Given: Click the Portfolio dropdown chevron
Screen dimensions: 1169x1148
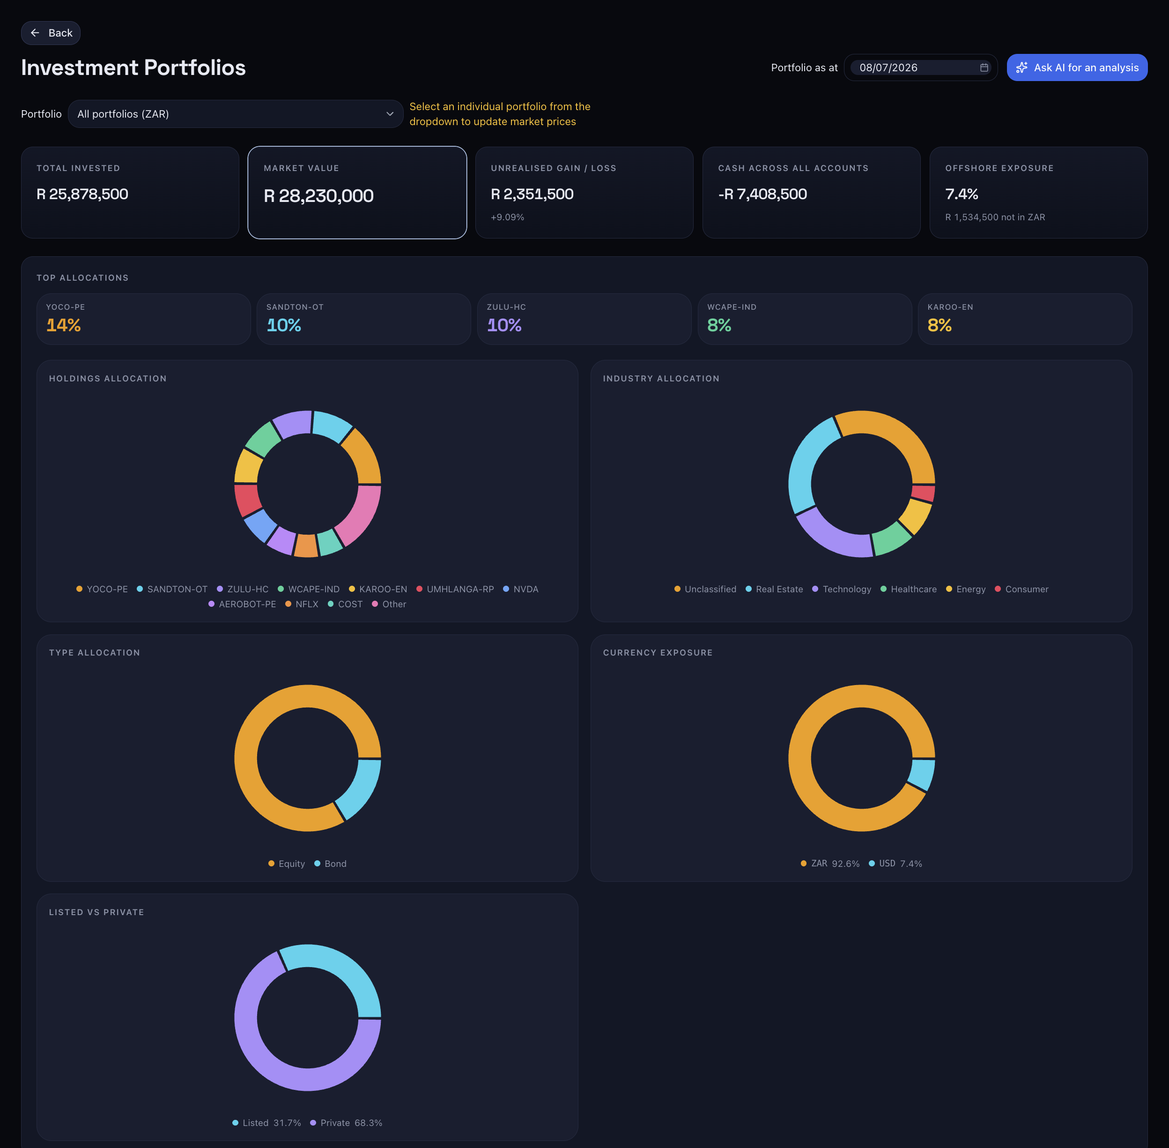Looking at the screenshot, I should point(390,114).
